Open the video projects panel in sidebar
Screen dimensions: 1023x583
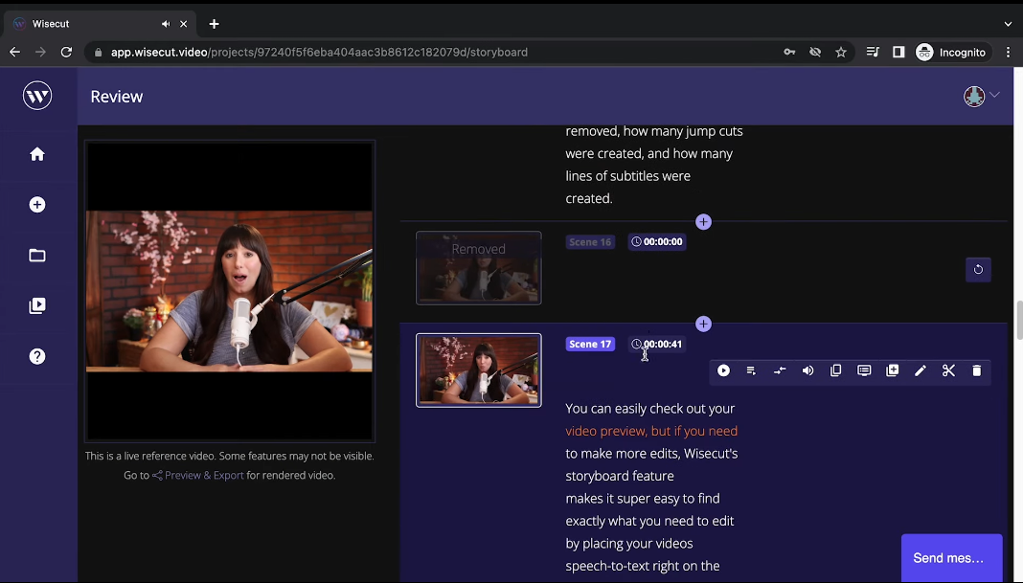point(37,305)
